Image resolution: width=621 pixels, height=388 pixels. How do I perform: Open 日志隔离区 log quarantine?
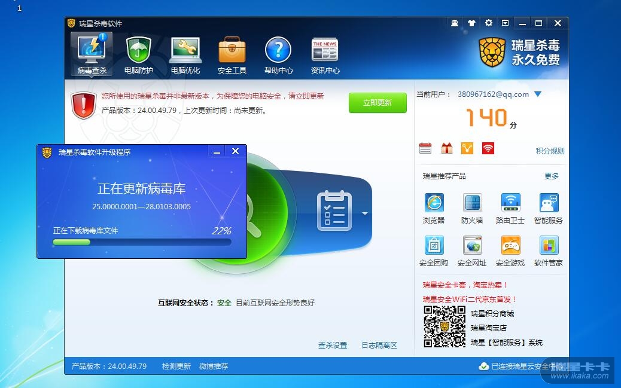[x=379, y=345]
